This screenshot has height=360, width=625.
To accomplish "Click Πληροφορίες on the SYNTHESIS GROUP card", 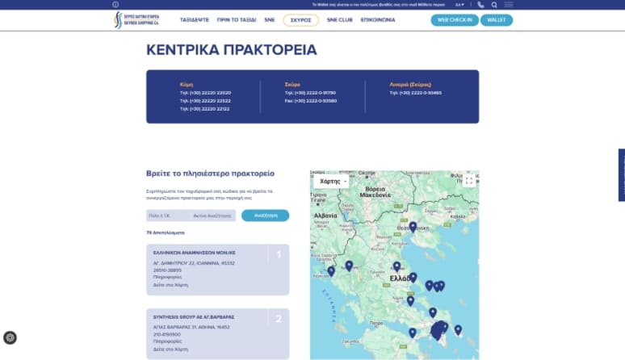I will pyautogui.click(x=167, y=341).
